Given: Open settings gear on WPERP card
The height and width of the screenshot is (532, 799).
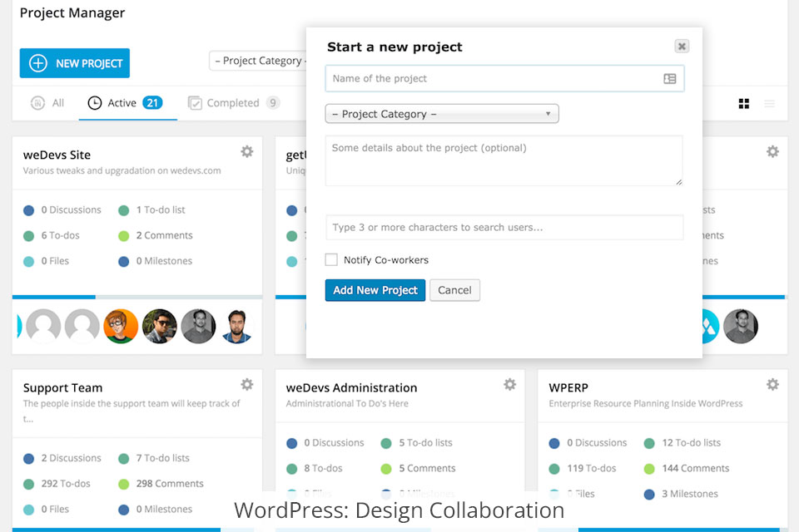Looking at the screenshot, I should click(x=773, y=384).
